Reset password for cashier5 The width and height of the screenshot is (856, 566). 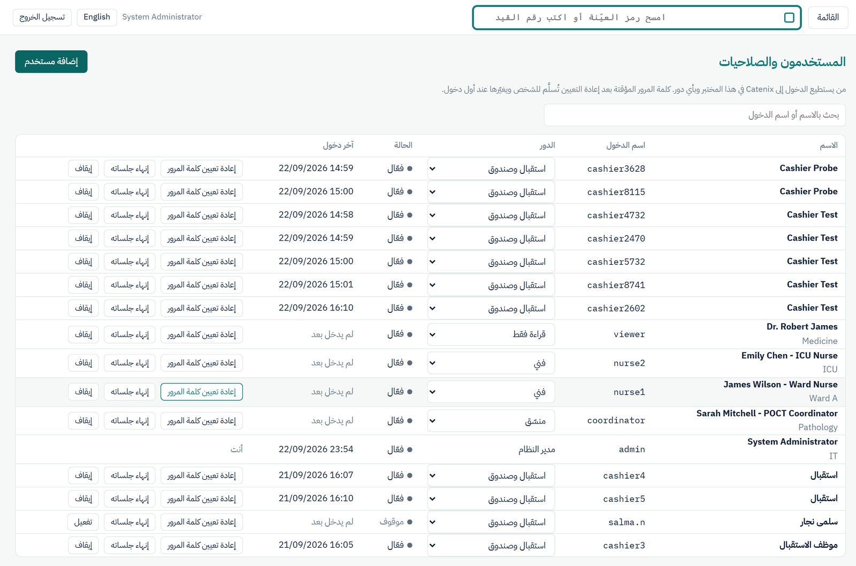click(x=202, y=499)
